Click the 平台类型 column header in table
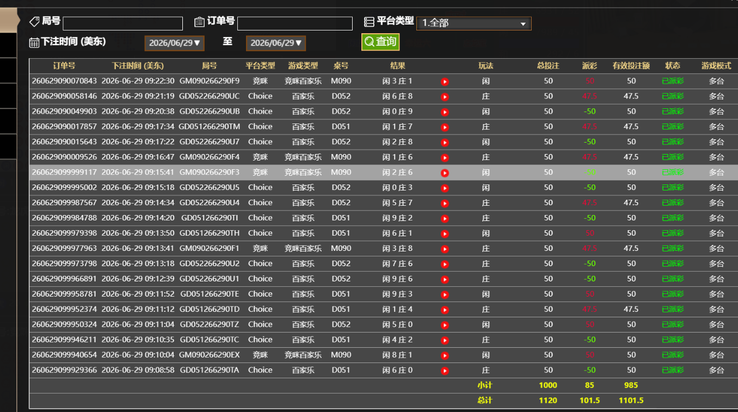 260,66
